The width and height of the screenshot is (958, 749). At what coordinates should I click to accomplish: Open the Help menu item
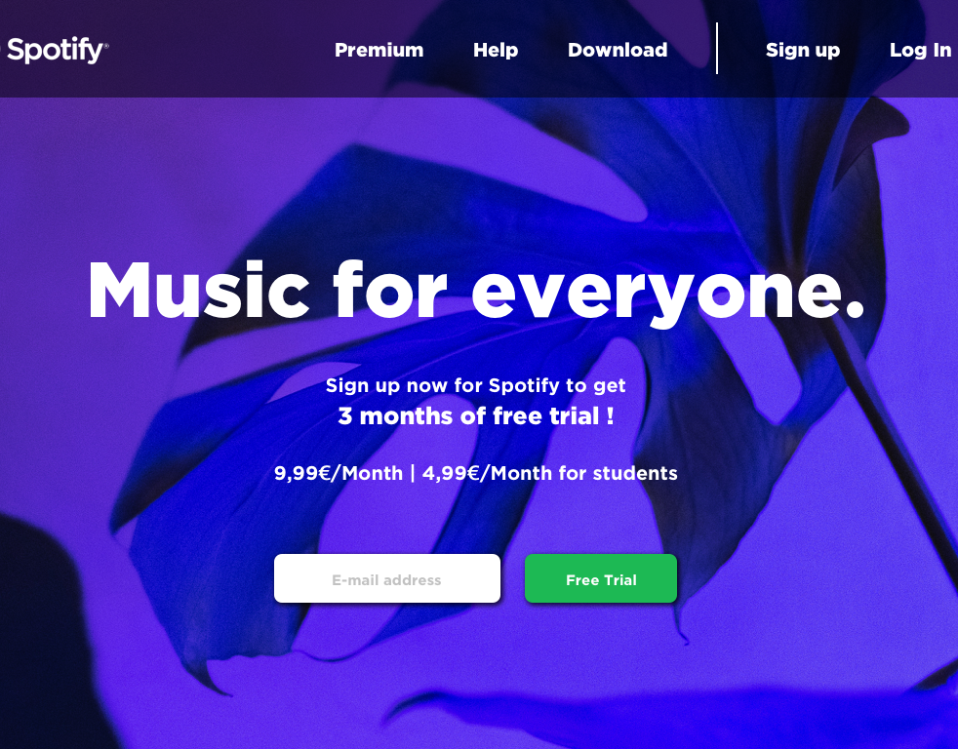point(496,50)
